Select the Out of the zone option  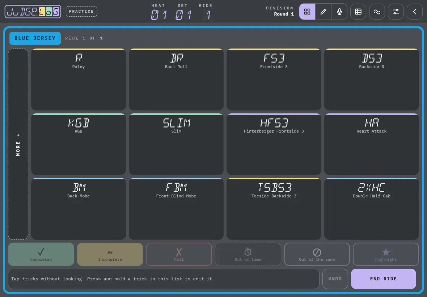pos(317,254)
